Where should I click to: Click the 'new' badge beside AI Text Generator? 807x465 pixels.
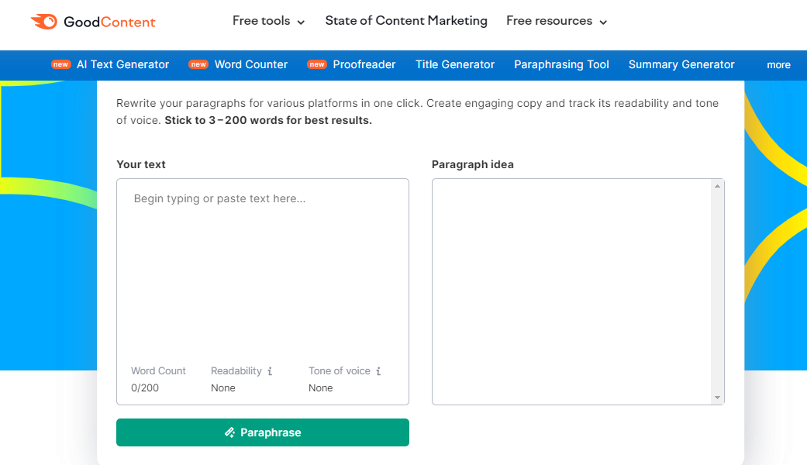(x=60, y=65)
